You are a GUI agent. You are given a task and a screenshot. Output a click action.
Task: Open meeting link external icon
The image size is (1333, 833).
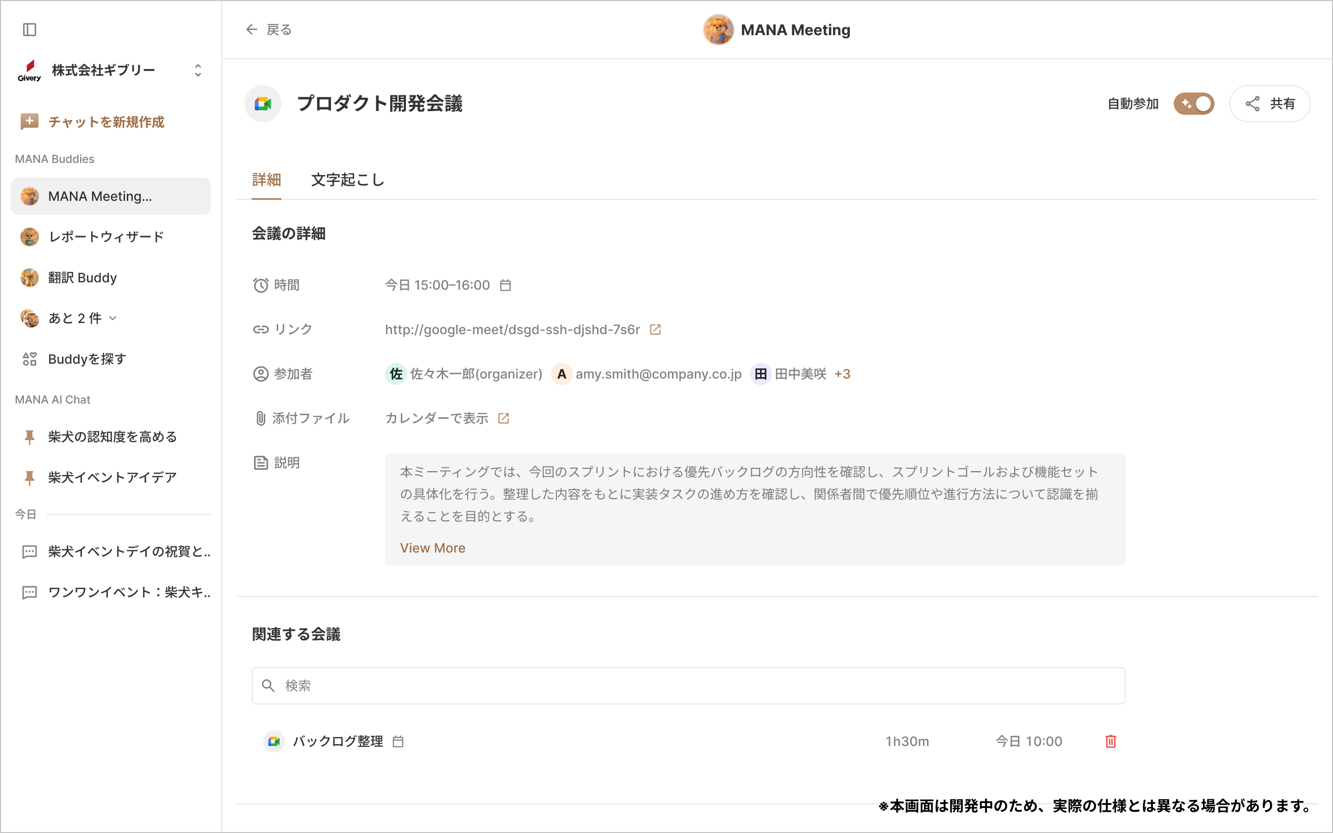pos(655,329)
